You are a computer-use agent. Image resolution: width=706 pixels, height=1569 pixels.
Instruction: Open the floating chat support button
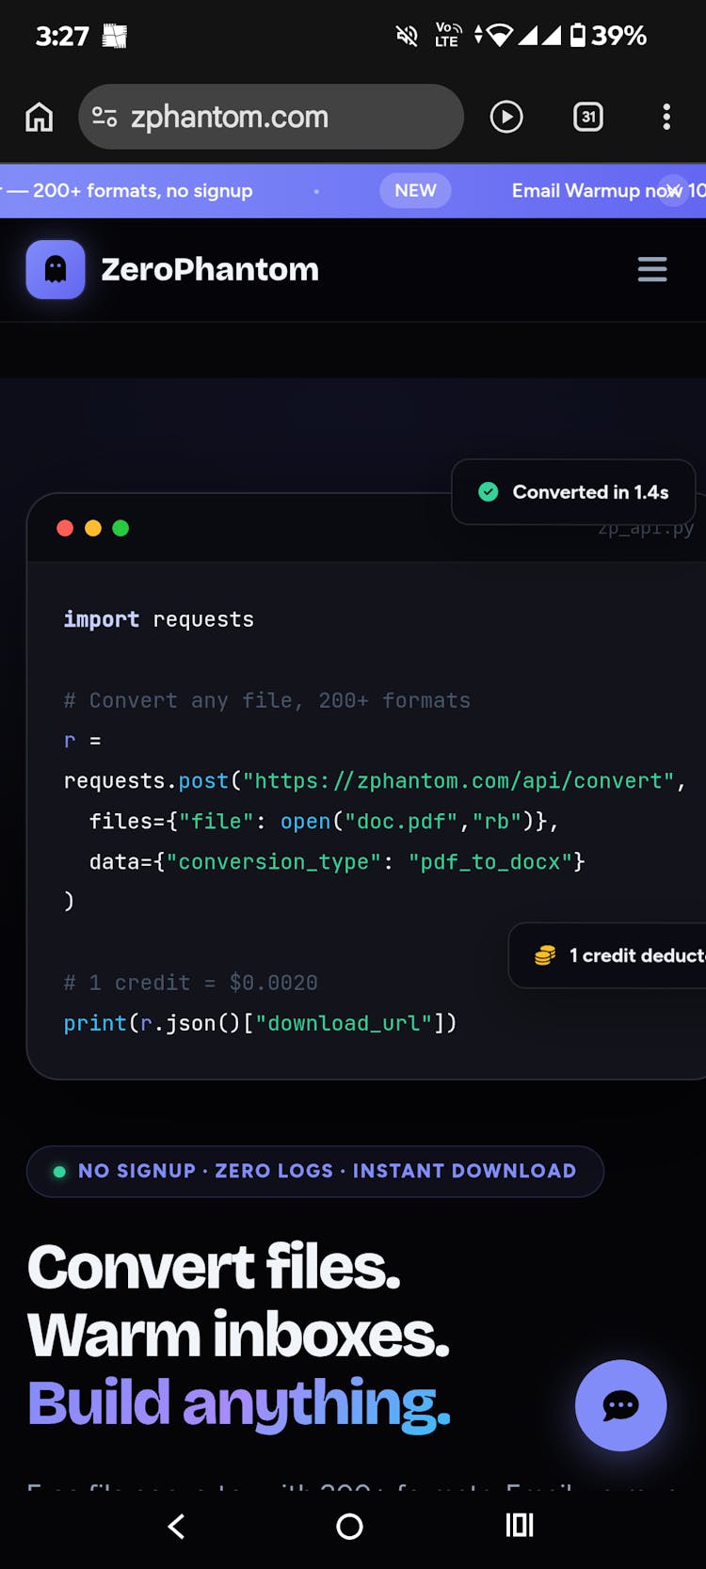point(620,1405)
